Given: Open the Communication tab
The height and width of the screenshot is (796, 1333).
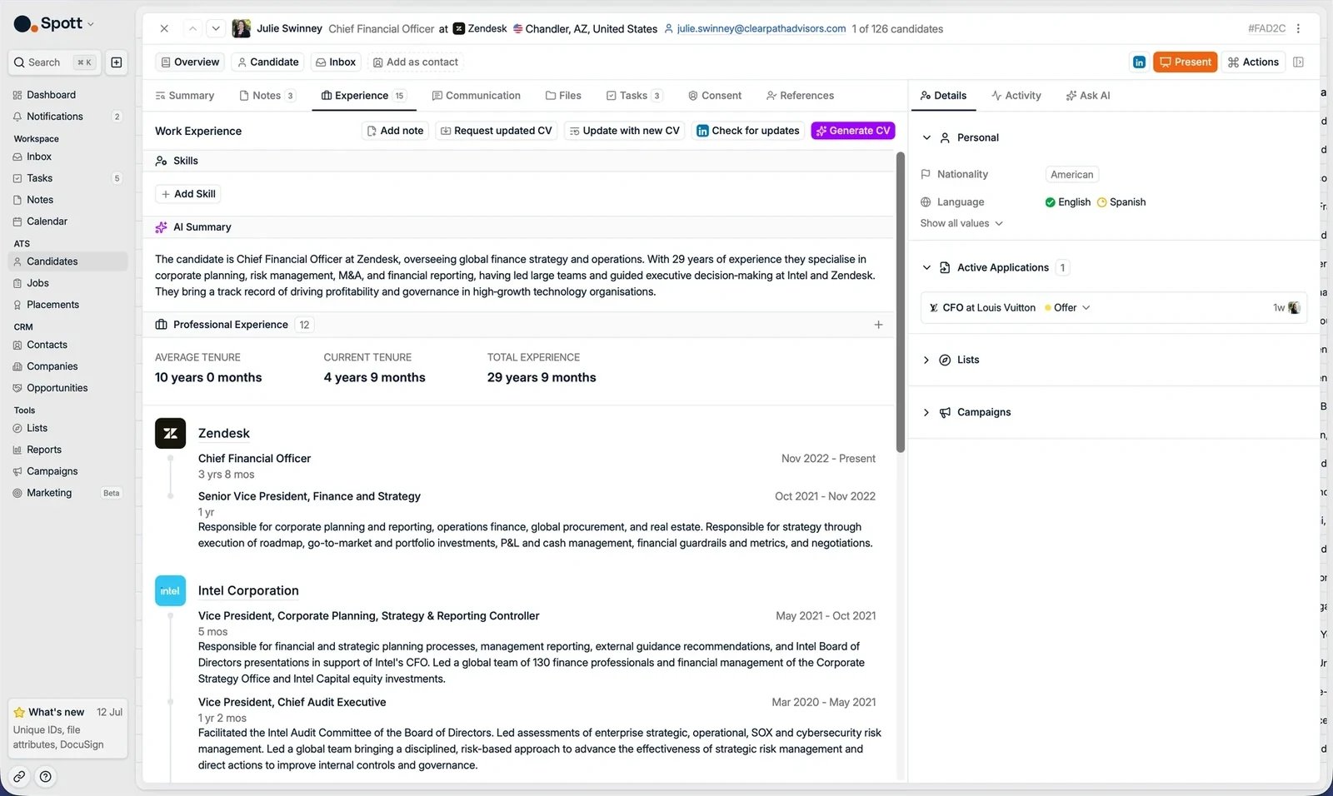Looking at the screenshot, I should (x=476, y=96).
